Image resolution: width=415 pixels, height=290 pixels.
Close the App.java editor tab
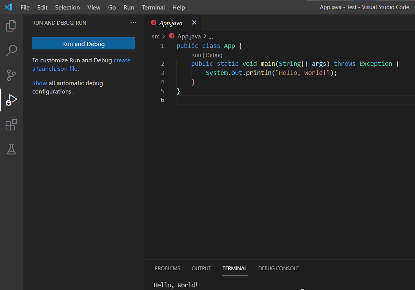194,22
